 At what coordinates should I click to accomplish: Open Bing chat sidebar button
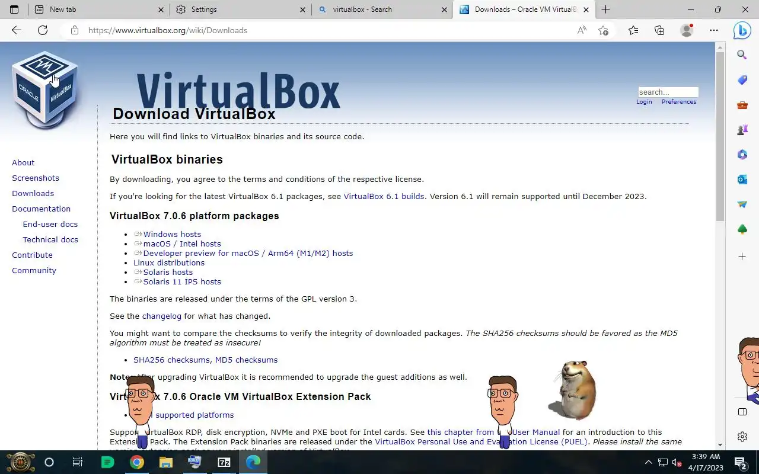[x=742, y=30]
